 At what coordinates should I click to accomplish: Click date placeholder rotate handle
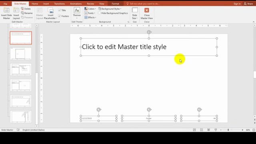pos(99,110)
